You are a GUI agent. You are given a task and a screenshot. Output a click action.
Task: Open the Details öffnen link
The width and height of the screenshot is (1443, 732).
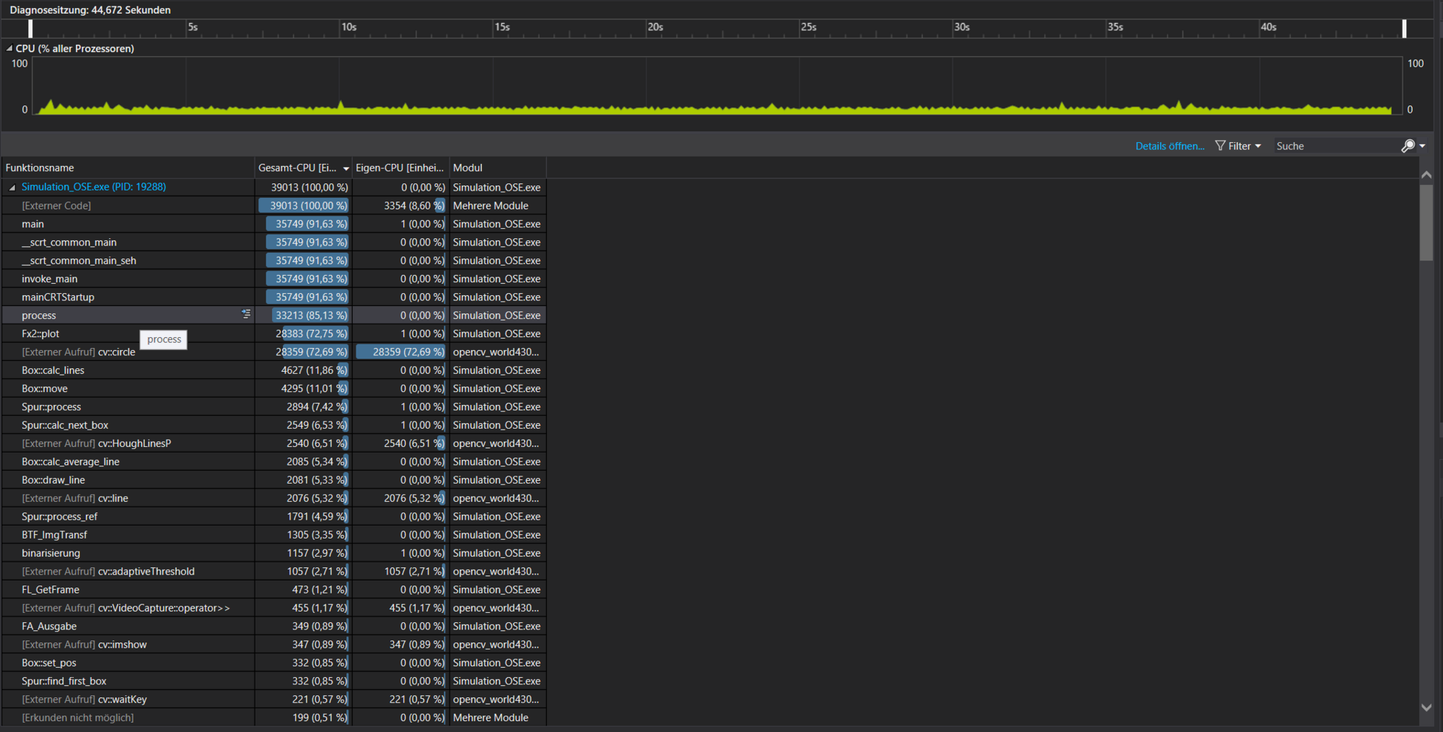pos(1170,146)
